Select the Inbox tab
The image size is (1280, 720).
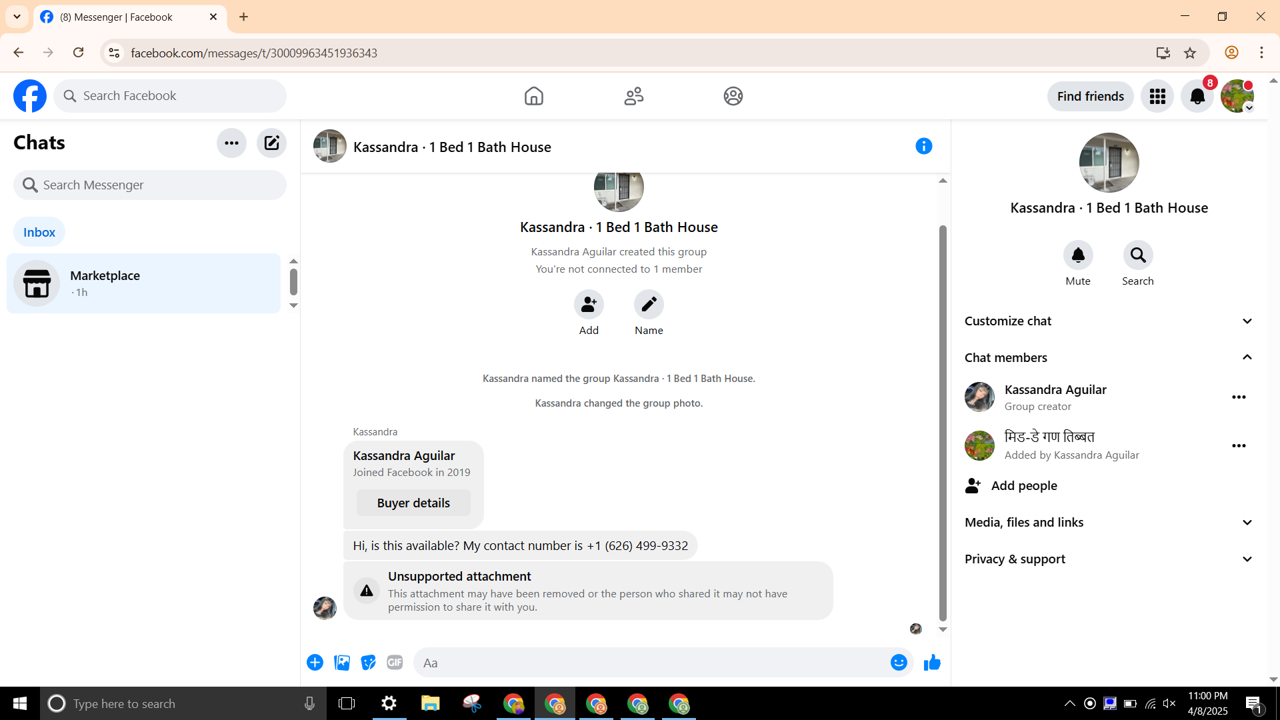(39, 232)
